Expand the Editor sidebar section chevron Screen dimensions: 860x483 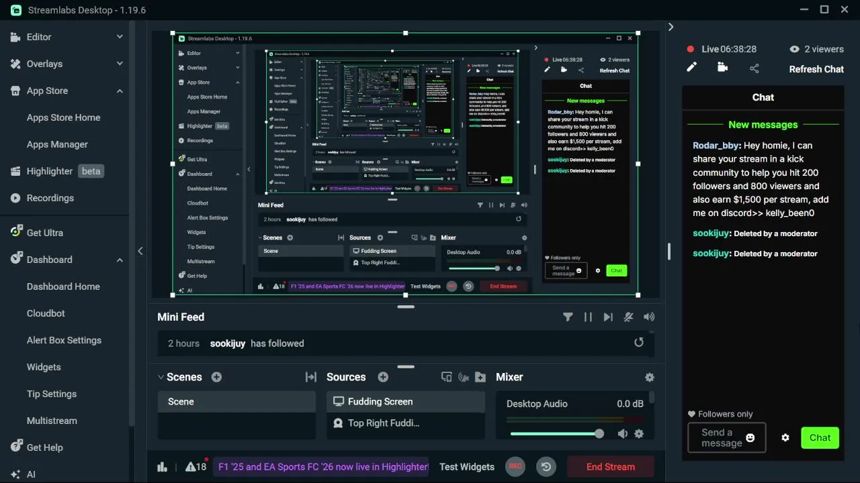click(120, 37)
